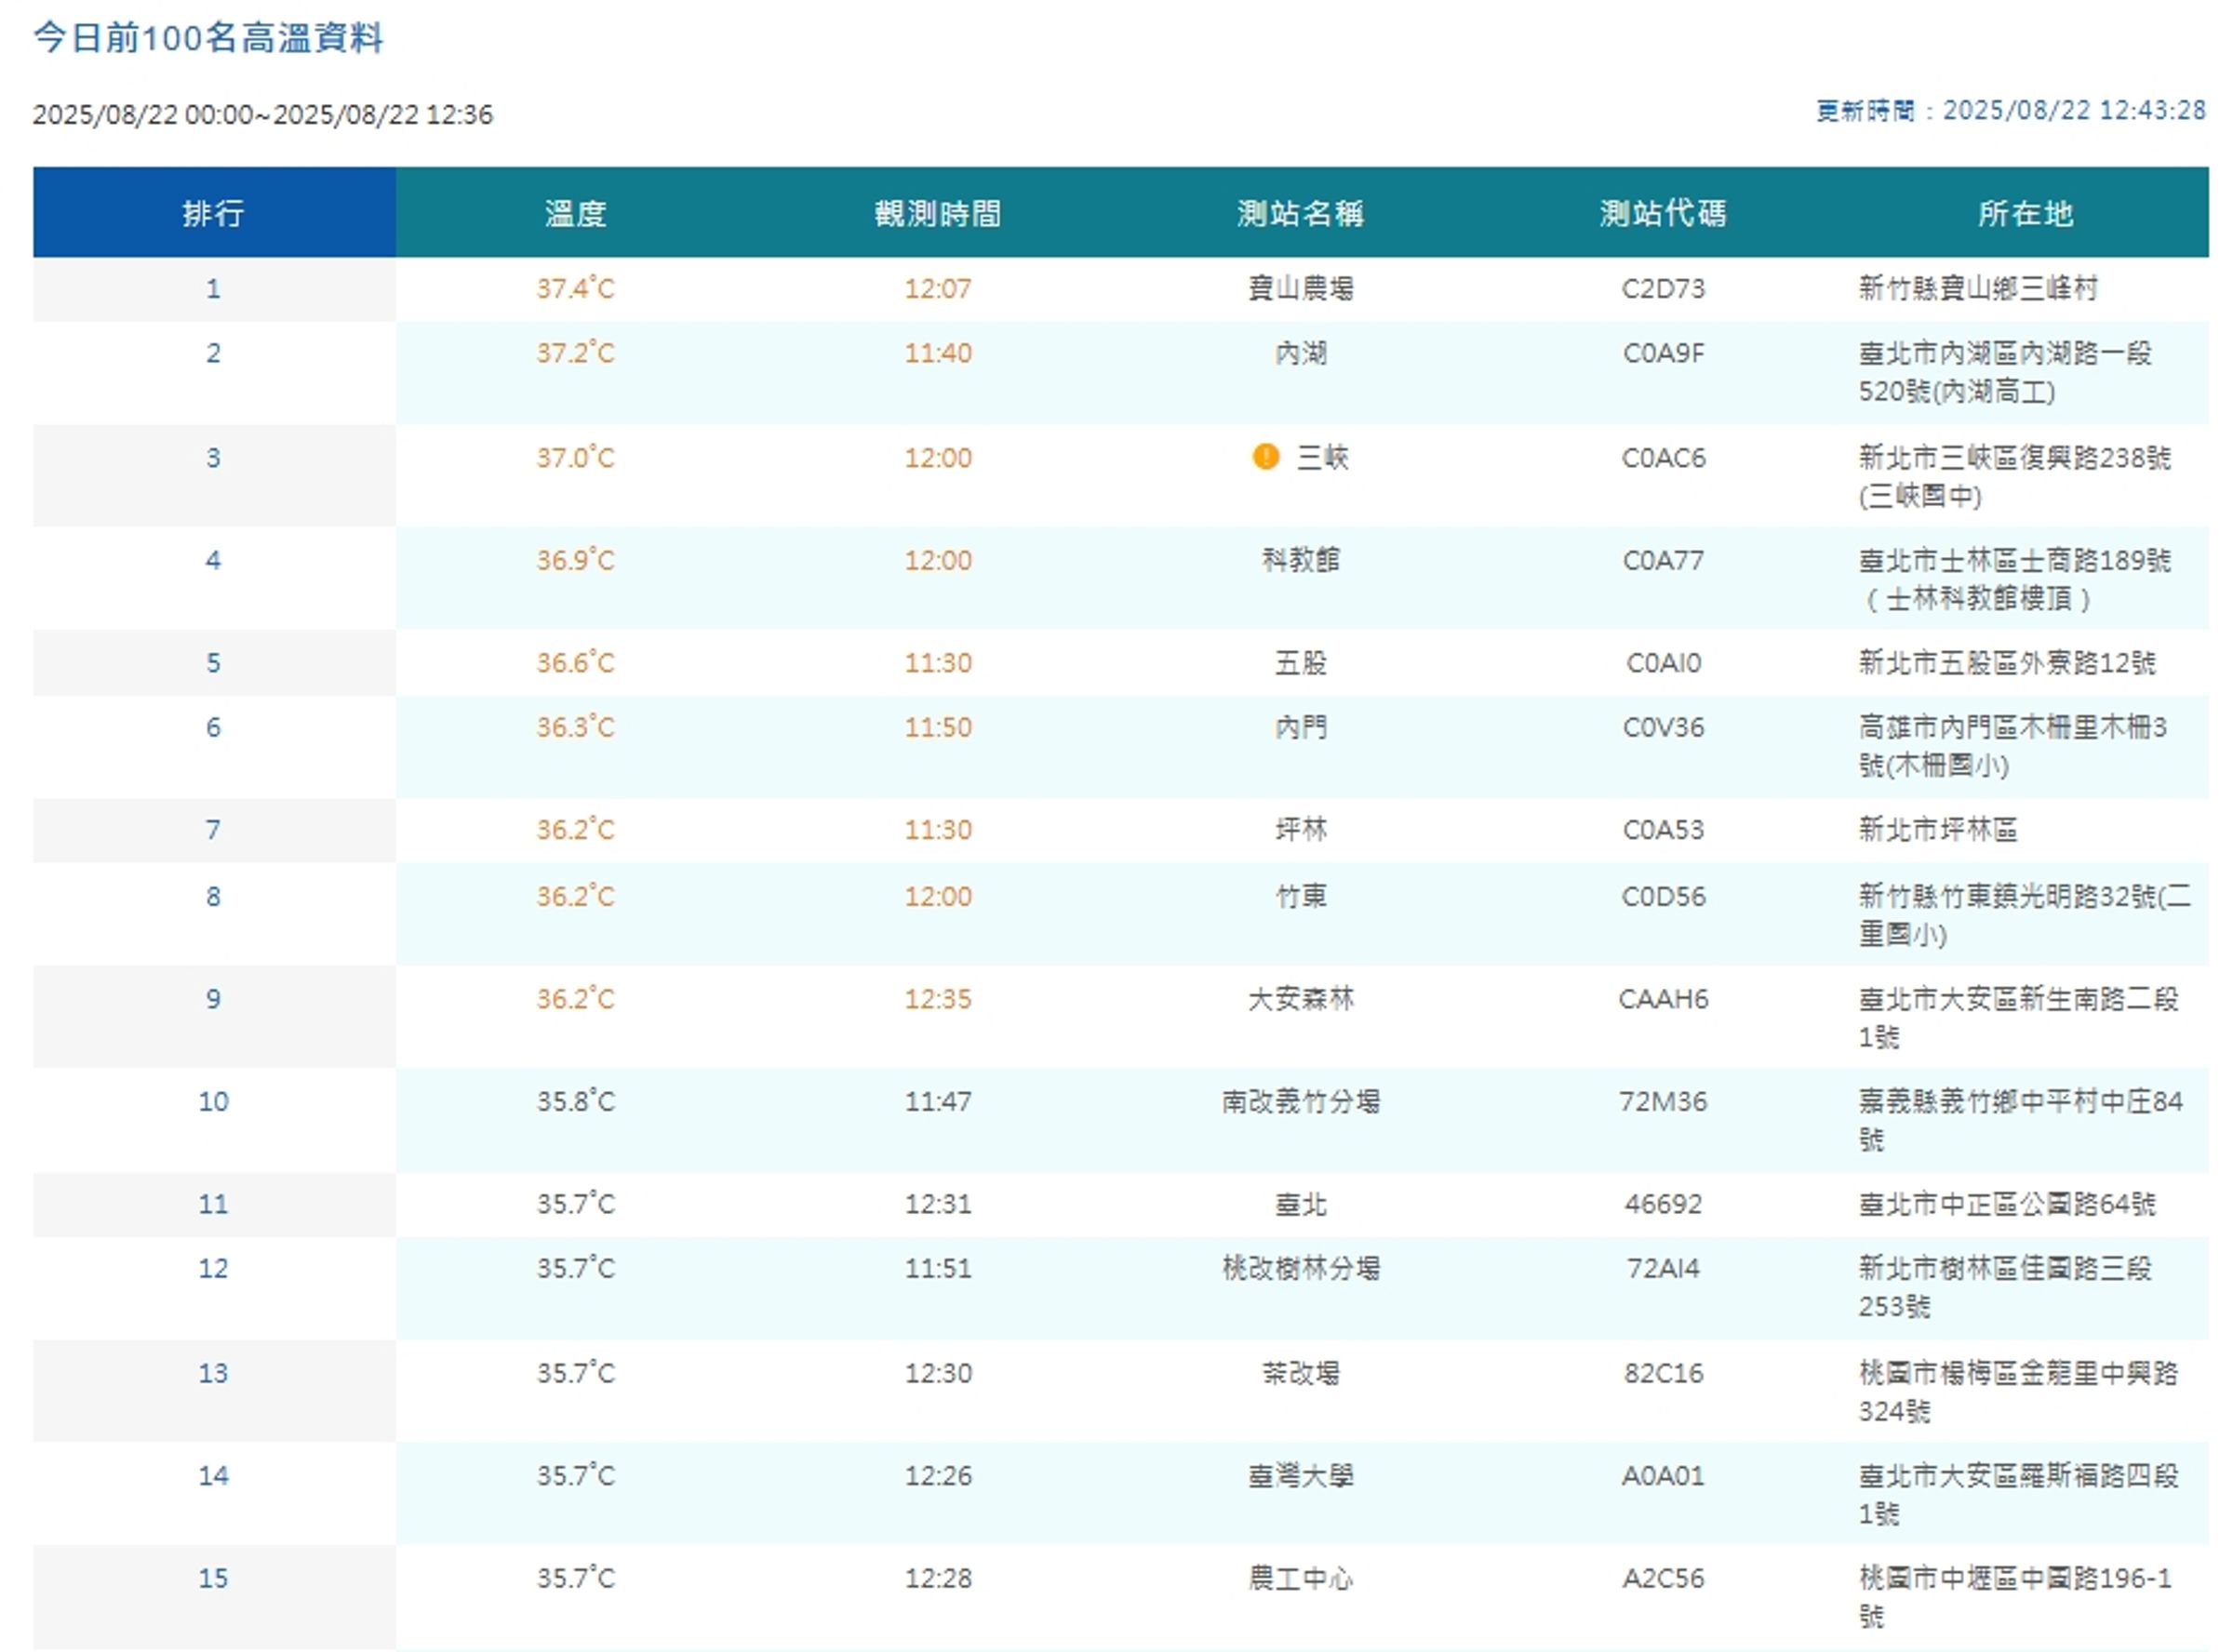
Task: Click station code C0AI0
Action: coord(1663,663)
